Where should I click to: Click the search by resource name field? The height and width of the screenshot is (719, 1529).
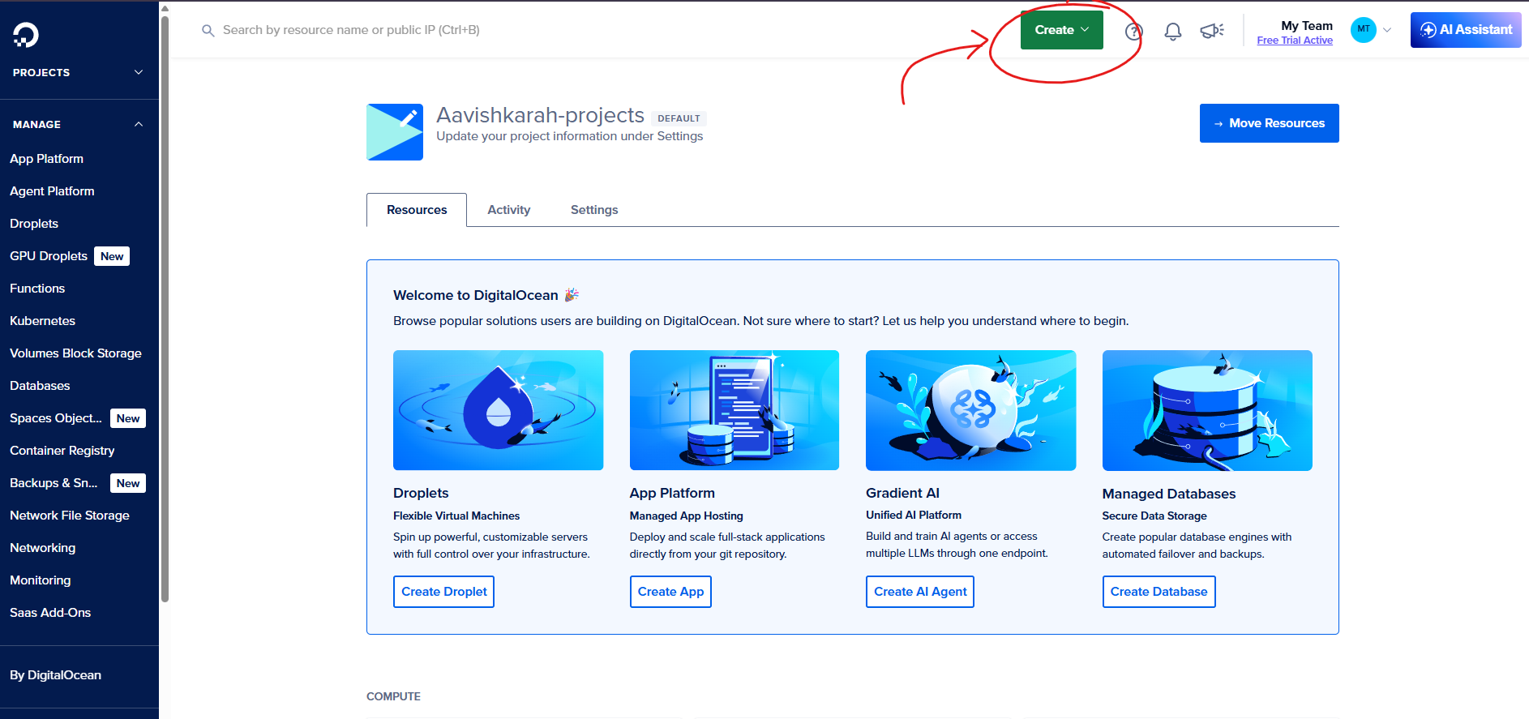(x=350, y=30)
